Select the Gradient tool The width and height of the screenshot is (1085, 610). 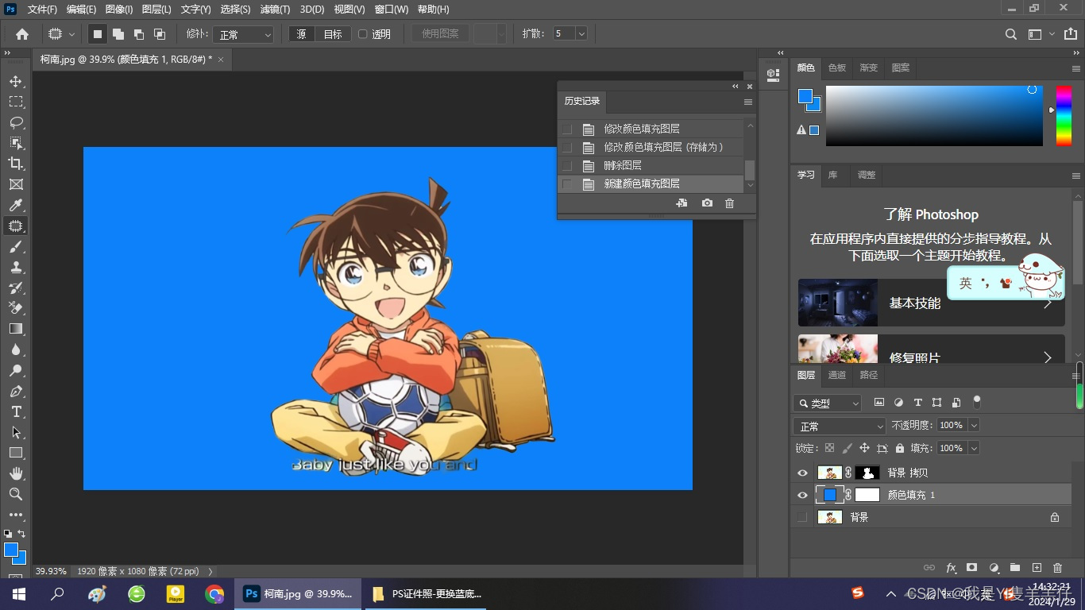(16, 329)
